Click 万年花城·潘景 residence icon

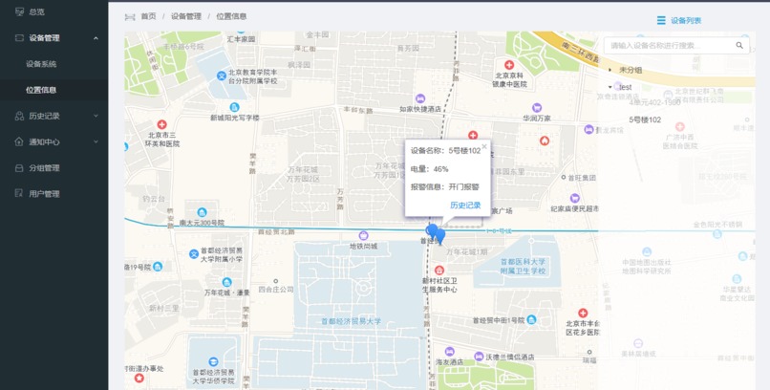[x=226, y=282]
